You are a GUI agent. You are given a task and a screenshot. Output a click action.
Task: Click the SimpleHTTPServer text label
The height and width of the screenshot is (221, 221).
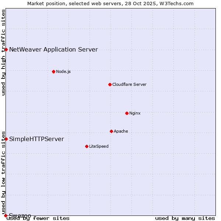pos(36,139)
